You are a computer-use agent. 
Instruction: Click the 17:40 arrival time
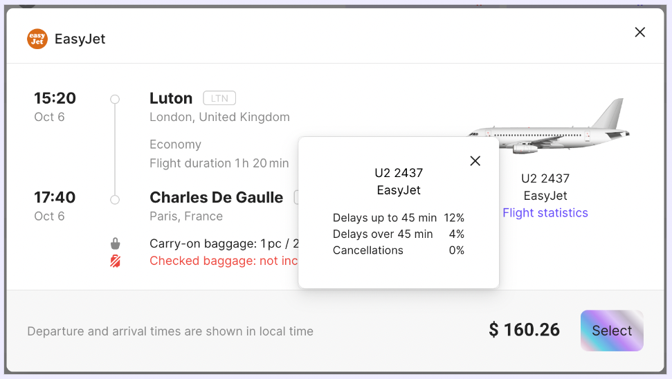click(55, 198)
